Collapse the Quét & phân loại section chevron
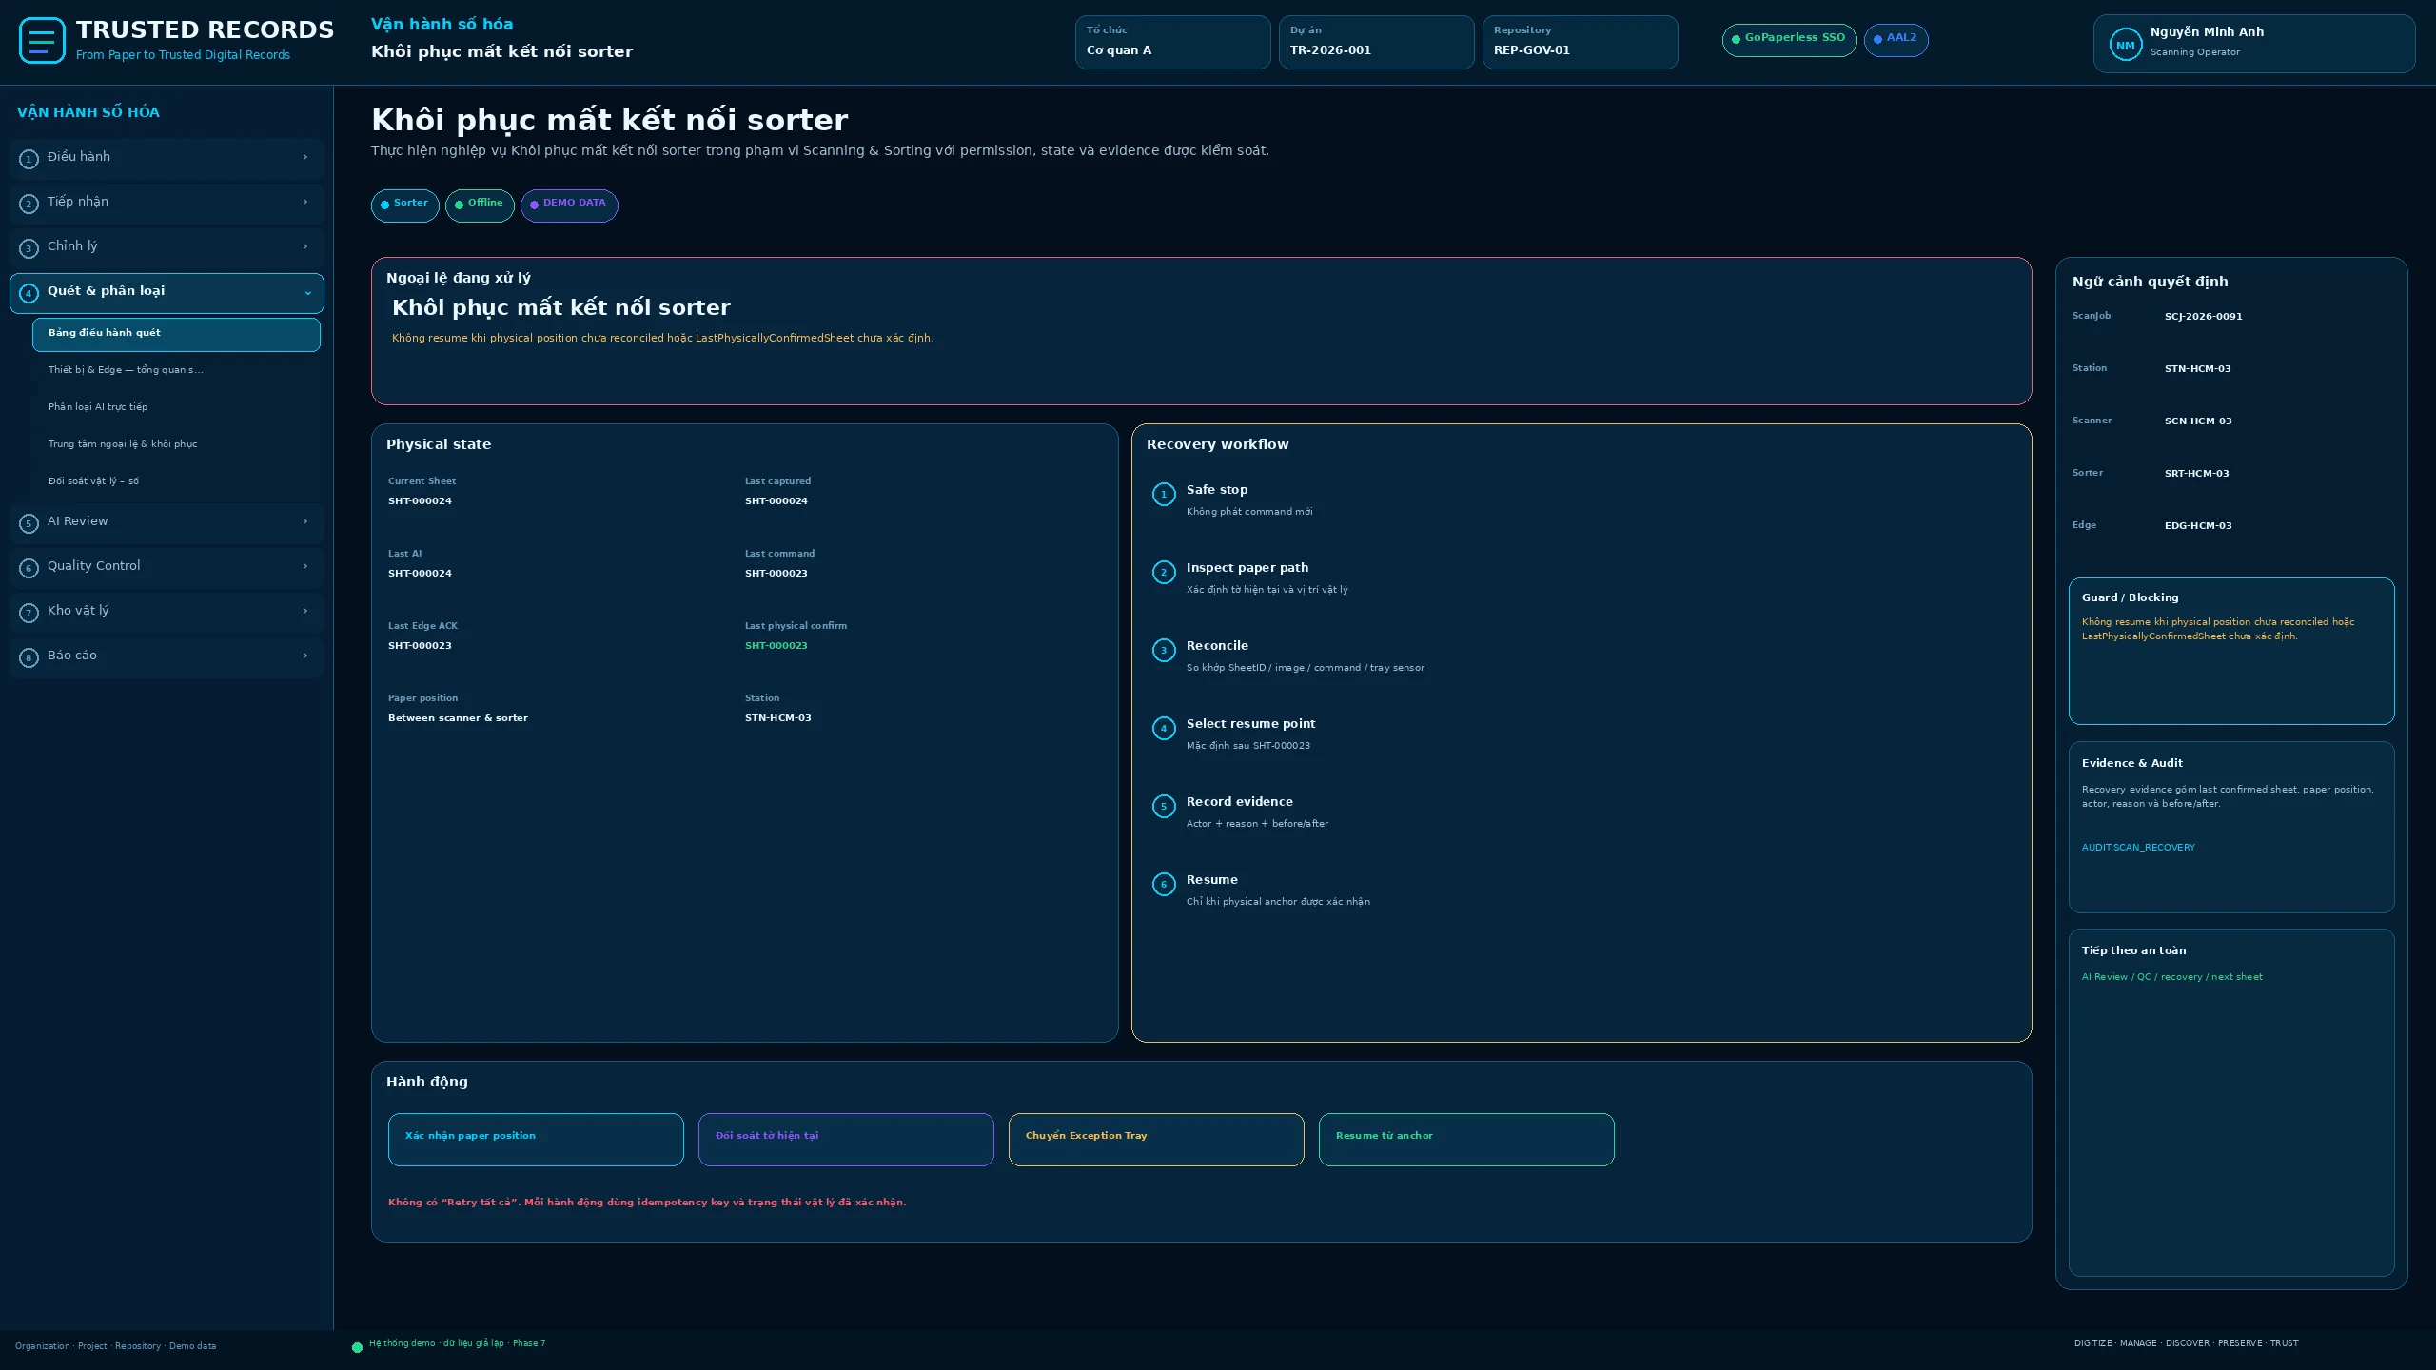This screenshot has width=2436, height=1370. click(307, 293)
